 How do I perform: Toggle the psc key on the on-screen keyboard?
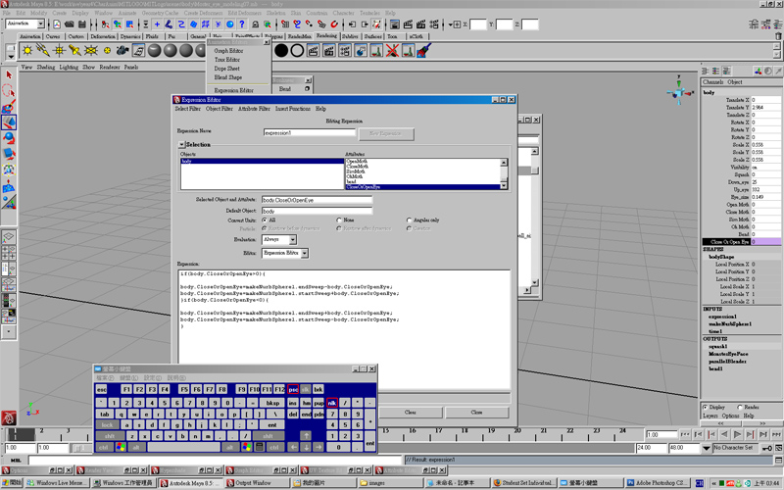coord(293,389)
